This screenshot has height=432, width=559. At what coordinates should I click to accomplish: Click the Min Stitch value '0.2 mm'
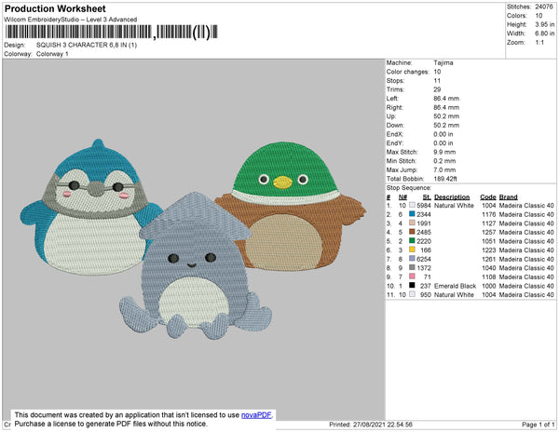pyautogui.click(x=444, y=161)
